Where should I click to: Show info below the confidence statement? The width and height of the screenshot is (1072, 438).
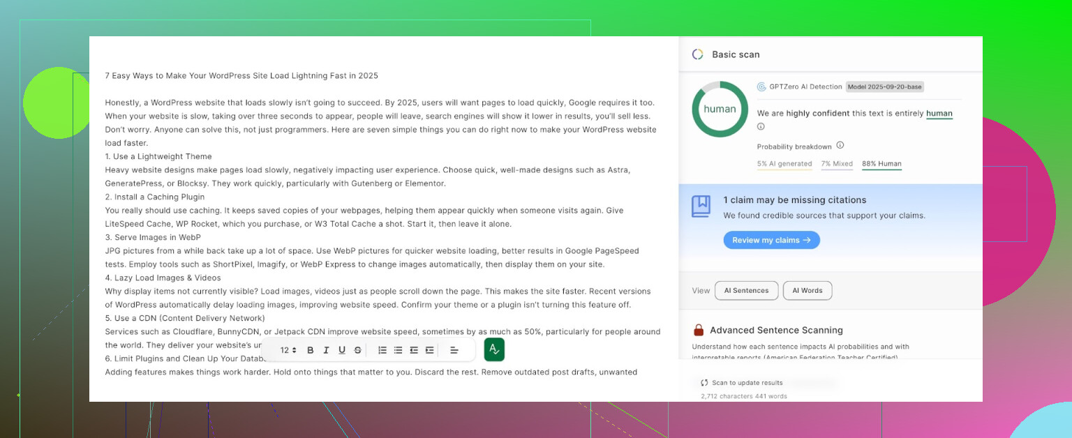point(761,127)
